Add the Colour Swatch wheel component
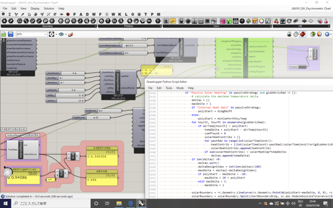 pyautogui.click(x=261, y=21)
